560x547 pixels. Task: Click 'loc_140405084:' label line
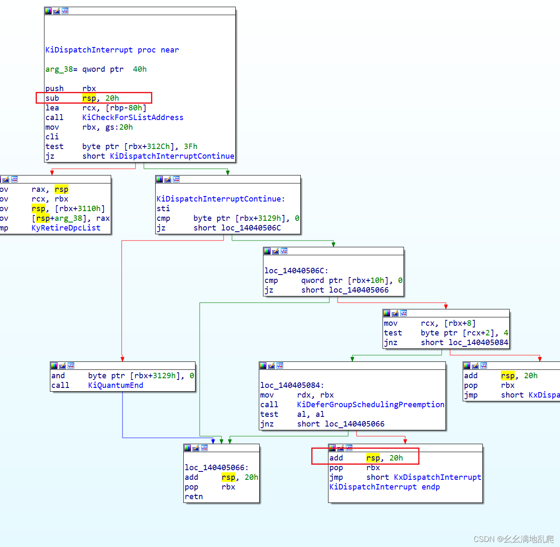(x=292, y=385)
